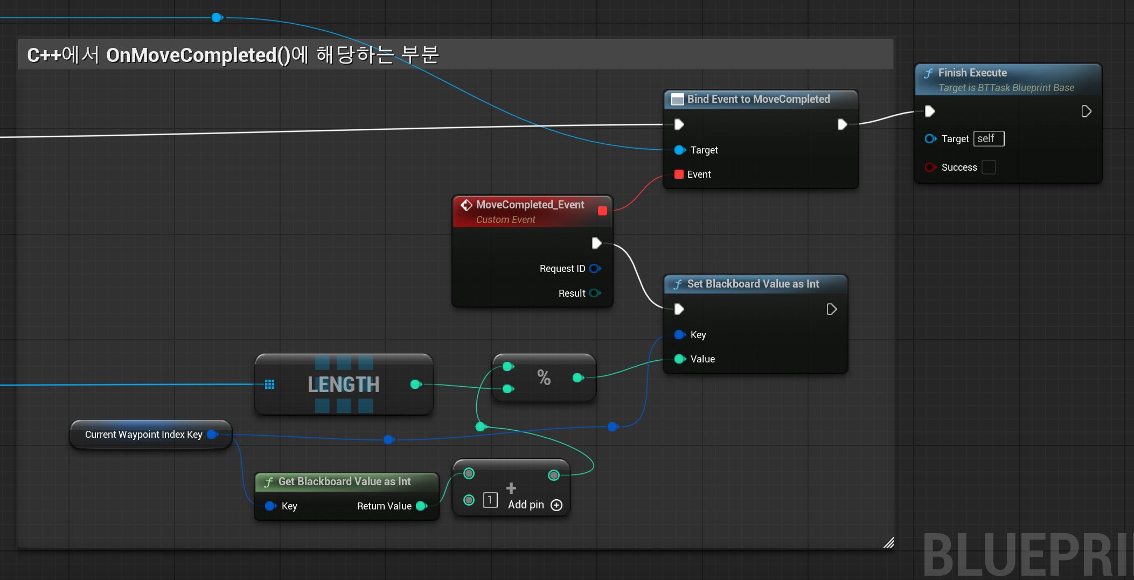Click the reroute node on the top blue wire

[217, 18]
